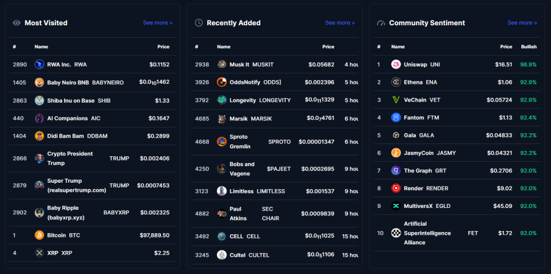Click The Graph purple logo

click(x=396, y=171)
